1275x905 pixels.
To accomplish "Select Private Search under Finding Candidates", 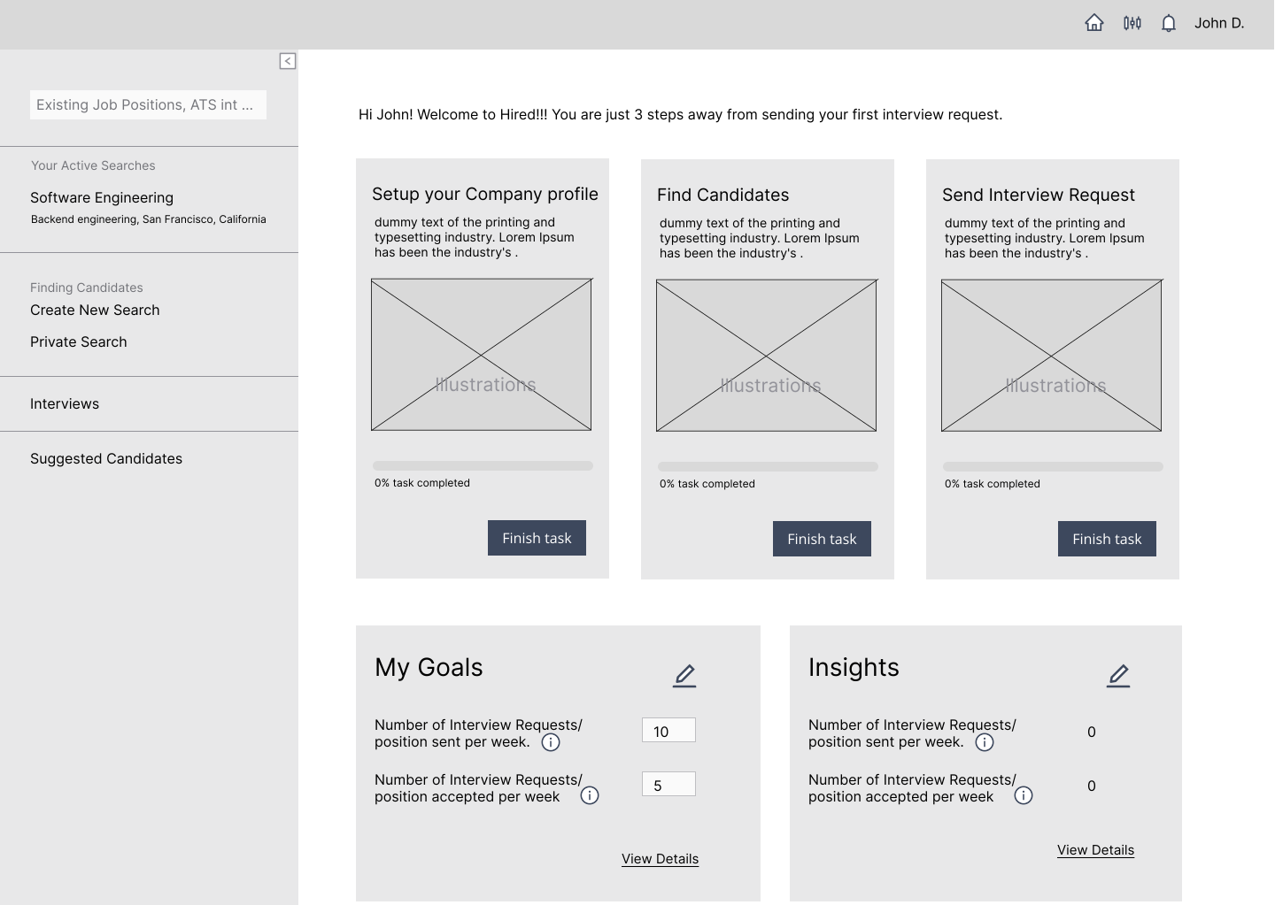I will click(x=78, y=341).
